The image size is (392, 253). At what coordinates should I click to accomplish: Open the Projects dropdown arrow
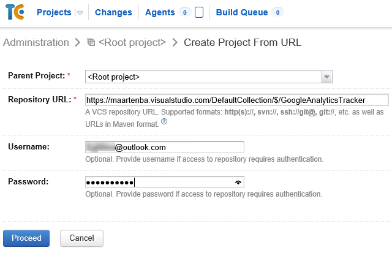[80, 13]
